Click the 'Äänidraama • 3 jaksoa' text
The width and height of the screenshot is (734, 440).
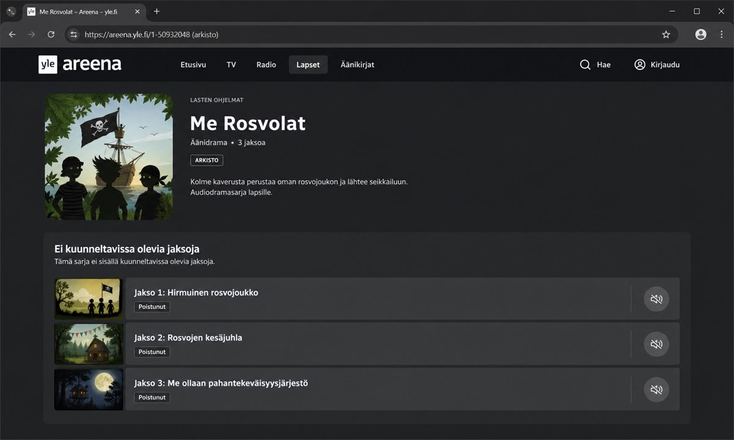[228, 142]
